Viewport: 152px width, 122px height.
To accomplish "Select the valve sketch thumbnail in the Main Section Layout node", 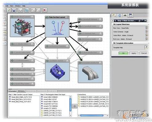I will tap(57, 28).
